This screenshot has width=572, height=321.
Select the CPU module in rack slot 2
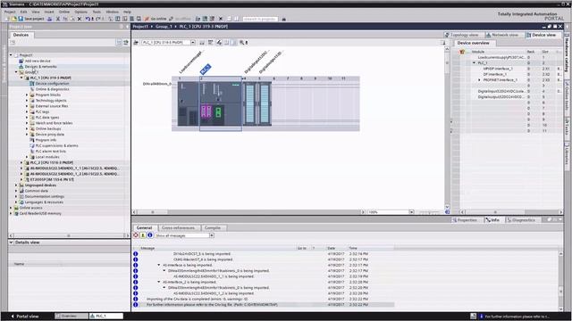(x=221, y=103)
